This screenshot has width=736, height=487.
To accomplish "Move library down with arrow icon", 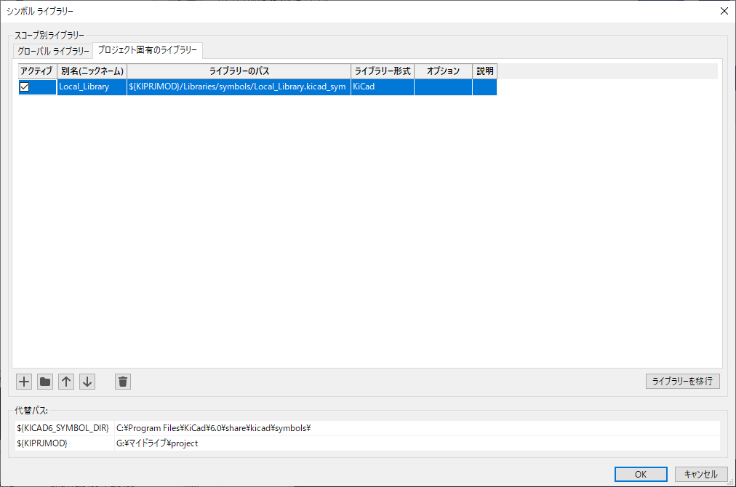I will [87, 382].
